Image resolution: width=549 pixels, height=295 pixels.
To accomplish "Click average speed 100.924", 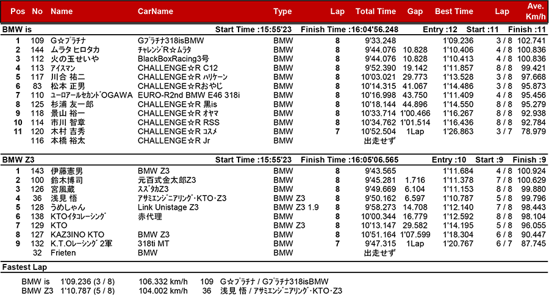I will coord(531,171).
